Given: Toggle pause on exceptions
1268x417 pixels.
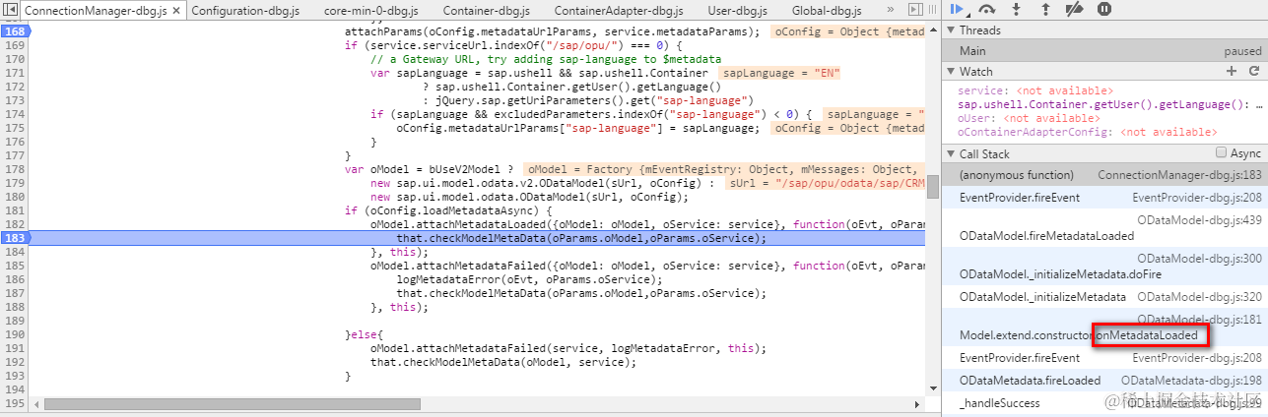Looking at the screenshot, I should (1104, 9).
